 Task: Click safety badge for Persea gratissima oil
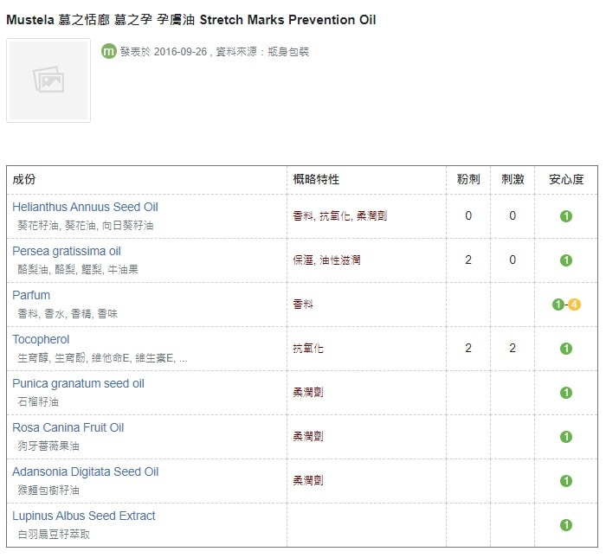click(566, 260)
